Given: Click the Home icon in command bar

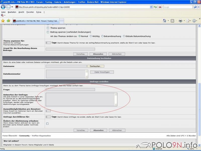Looking at the screenshot, I should click(164, 21).
